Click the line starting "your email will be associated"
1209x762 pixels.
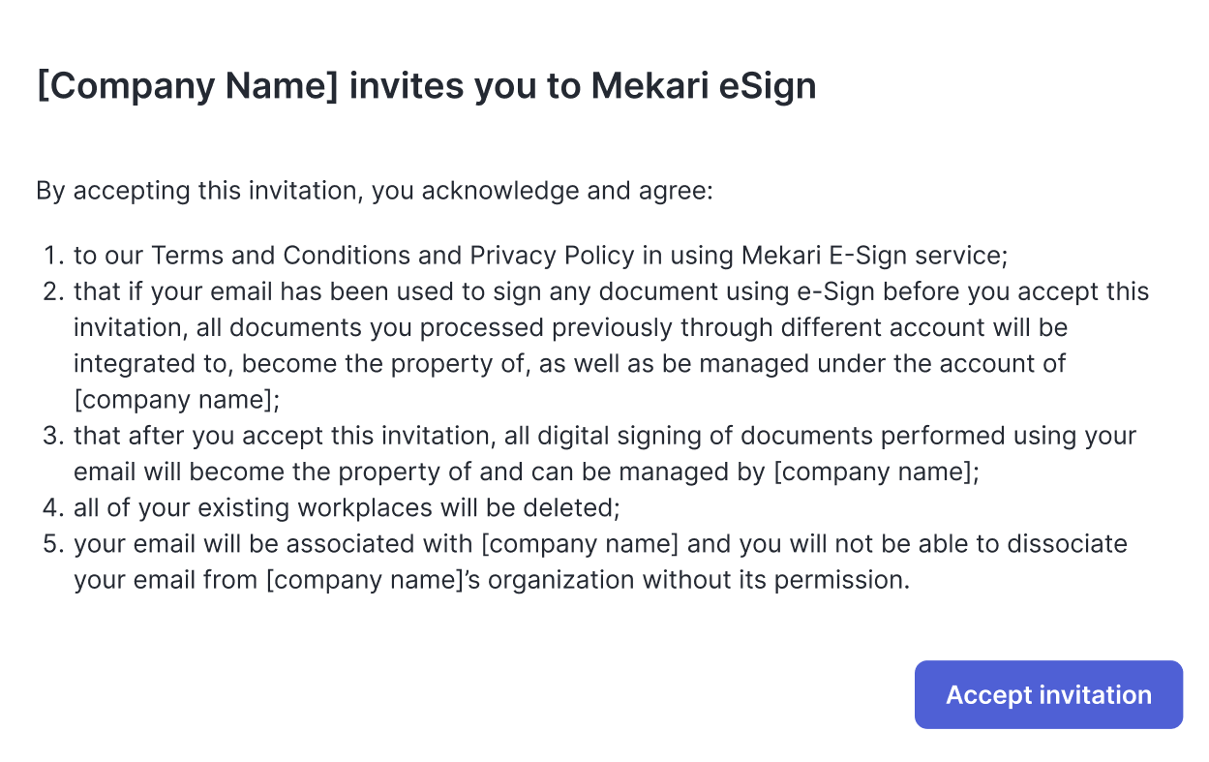click(600, 543)
